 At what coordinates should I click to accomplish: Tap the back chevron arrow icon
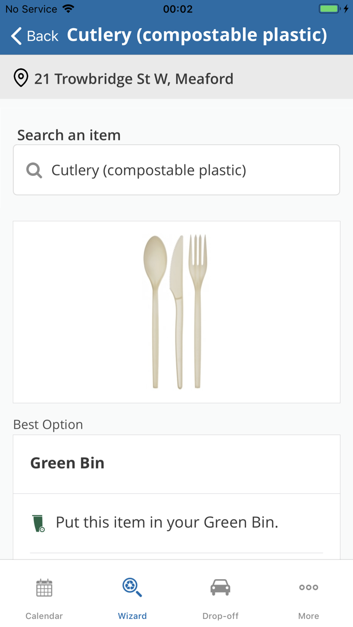(17, 36)
